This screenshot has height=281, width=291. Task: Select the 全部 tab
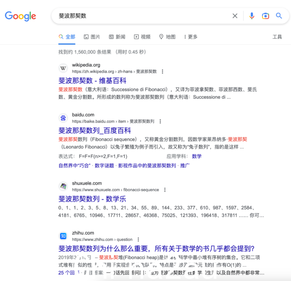(67, 37)
